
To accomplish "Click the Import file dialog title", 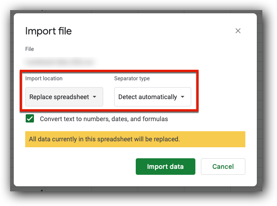I will coord(48,31).
